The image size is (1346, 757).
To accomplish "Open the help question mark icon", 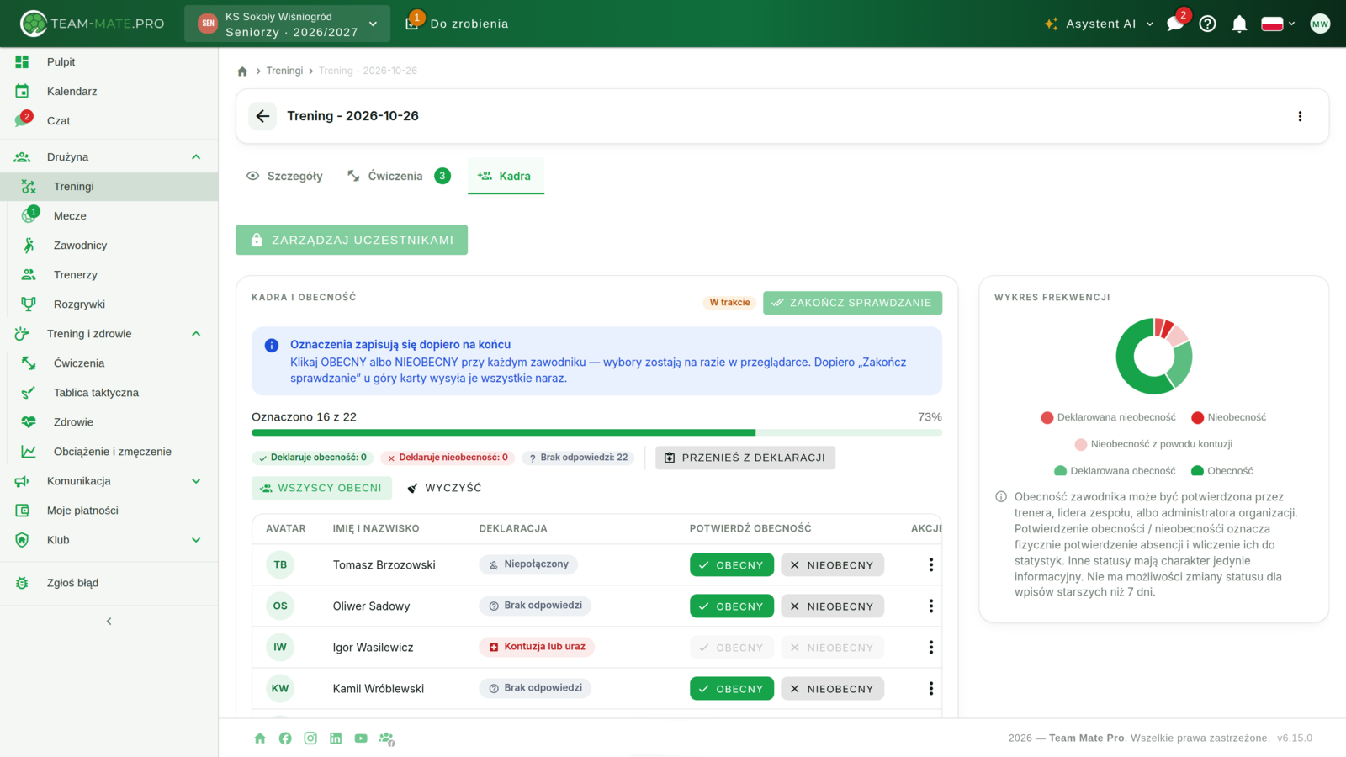I will [1207, 24].
